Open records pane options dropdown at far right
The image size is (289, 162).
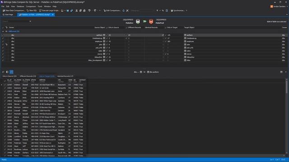click(x=286, y=72)
